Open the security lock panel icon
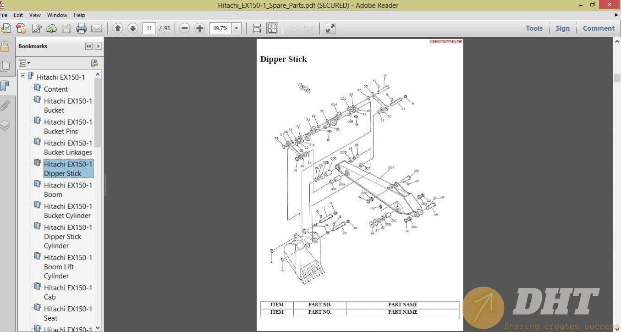Screen dimensions: 621x332 click(x=5, y=46)
